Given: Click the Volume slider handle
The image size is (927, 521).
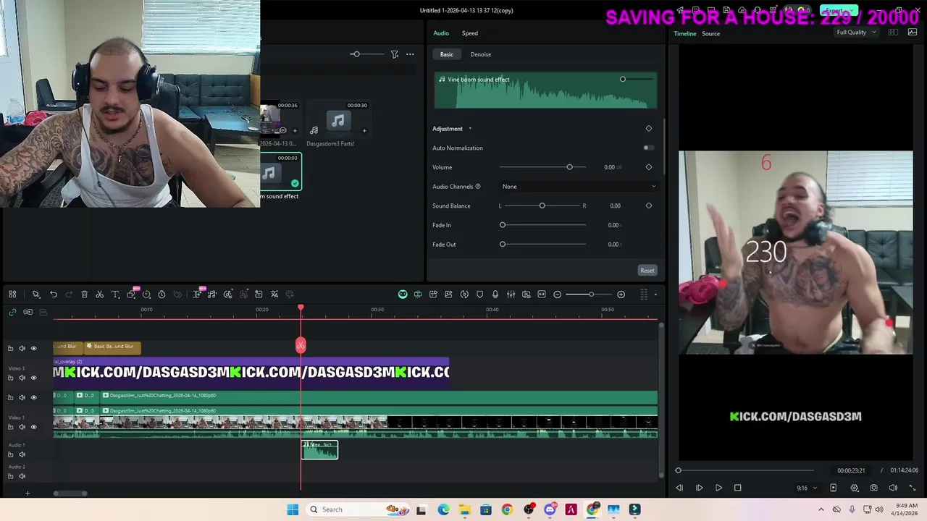Looking at the screenshot, I should 569,167.
